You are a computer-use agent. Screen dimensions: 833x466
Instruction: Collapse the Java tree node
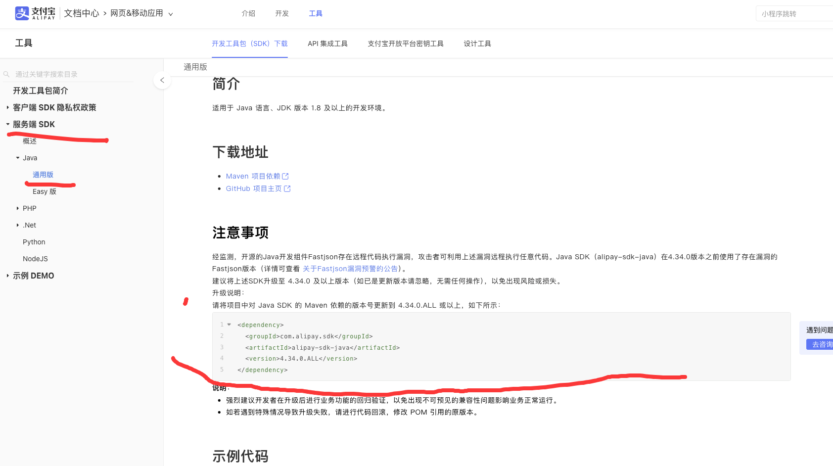(18, 158)
